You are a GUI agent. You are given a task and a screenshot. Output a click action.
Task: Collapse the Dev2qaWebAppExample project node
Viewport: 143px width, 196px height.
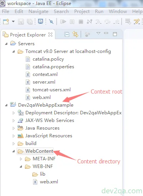pos(6,105)
